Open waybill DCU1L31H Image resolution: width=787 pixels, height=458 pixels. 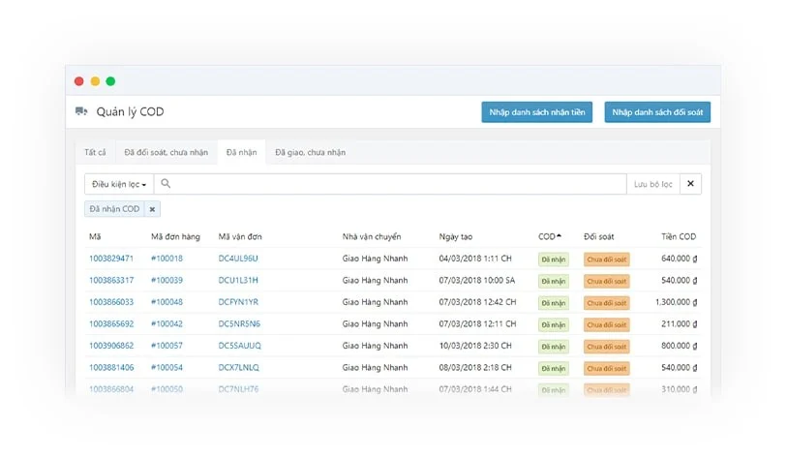(238, 280)
